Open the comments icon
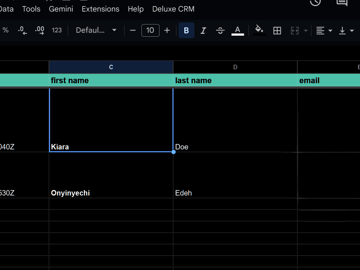 342,2
